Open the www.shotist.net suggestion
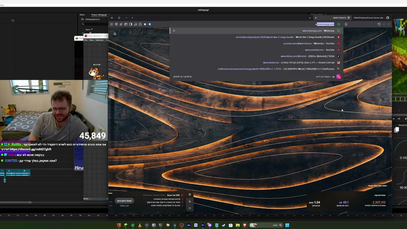Screen dimensions: 407x229 [x=256, y=63]
